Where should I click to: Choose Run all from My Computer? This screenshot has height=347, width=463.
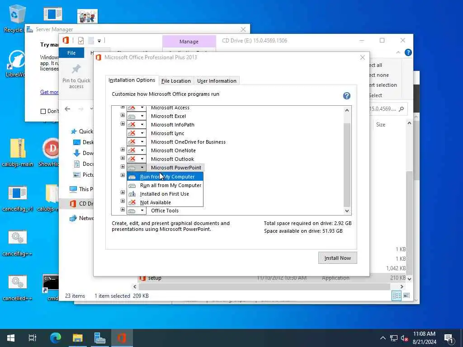pyautogui.click(x=165, y=185)
